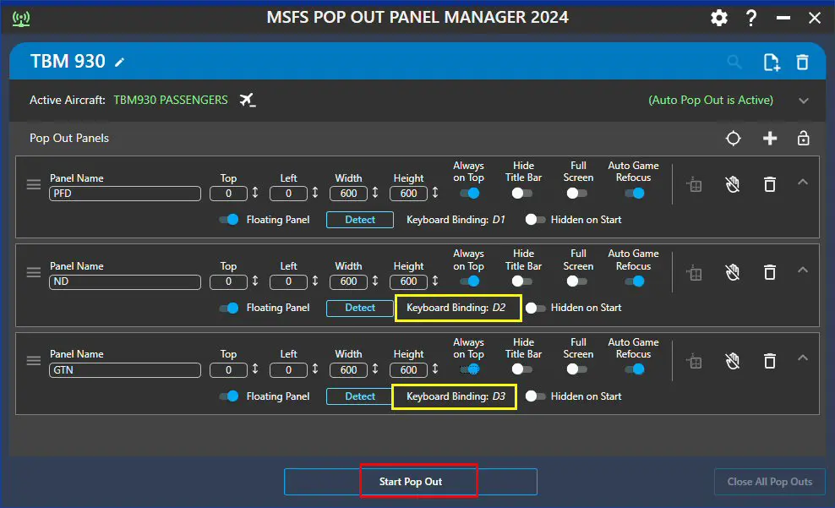
Task: Delete the TBM 930 profile
Action: (x=803, y=63)
